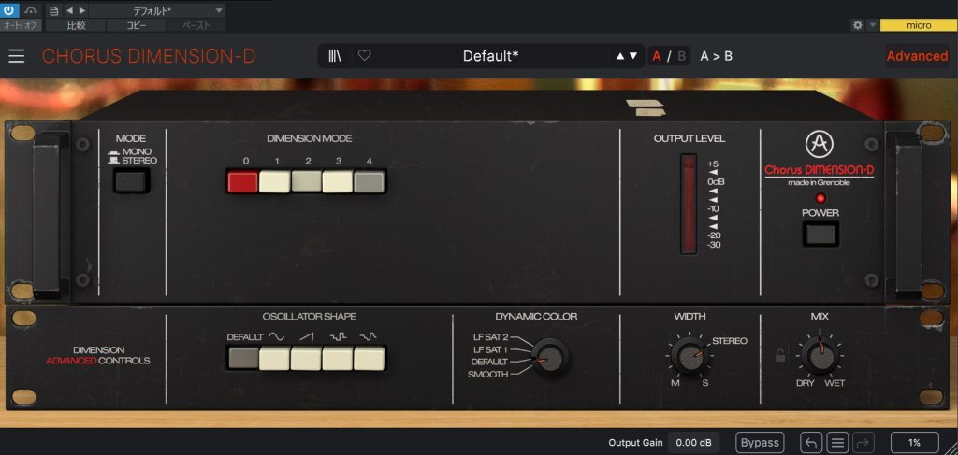Open the resize percentage menu showing 1%

point(913,443)
